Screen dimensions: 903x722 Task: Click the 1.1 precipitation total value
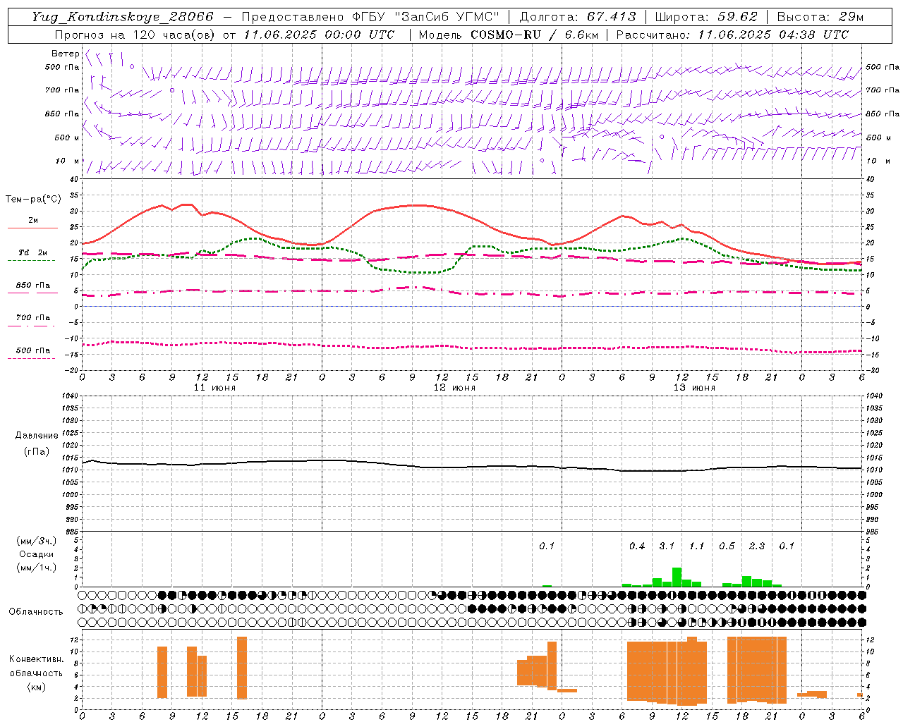click(x=697, y=546)
